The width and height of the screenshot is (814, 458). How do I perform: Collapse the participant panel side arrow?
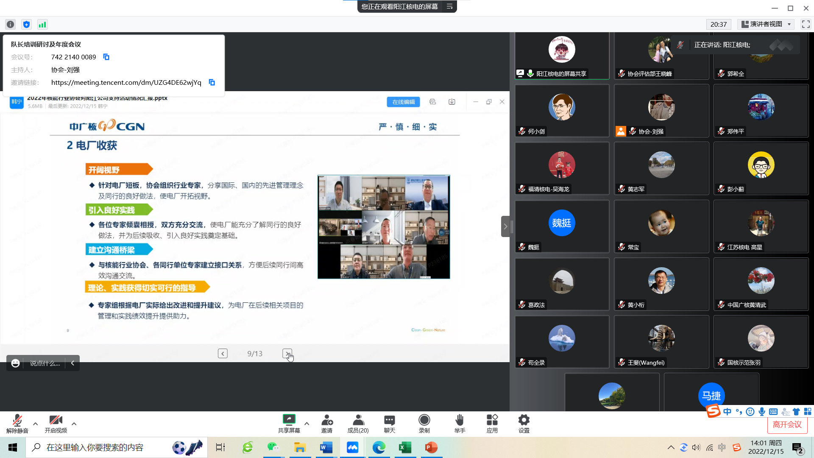505,226
